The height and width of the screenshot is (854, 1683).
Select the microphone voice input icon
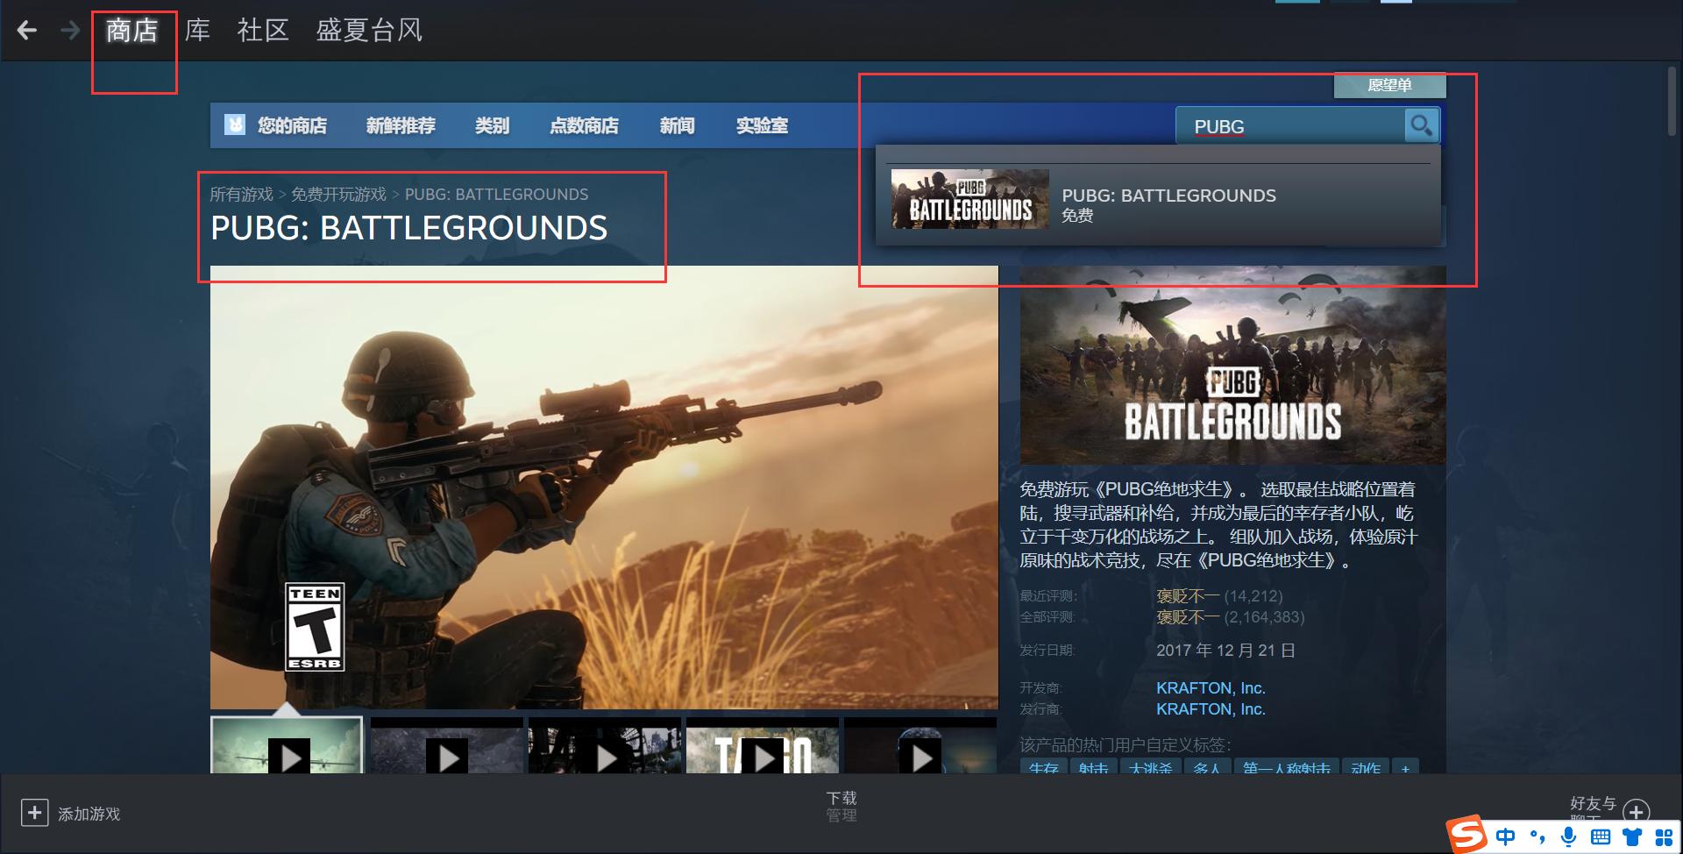pos(1568,836)
